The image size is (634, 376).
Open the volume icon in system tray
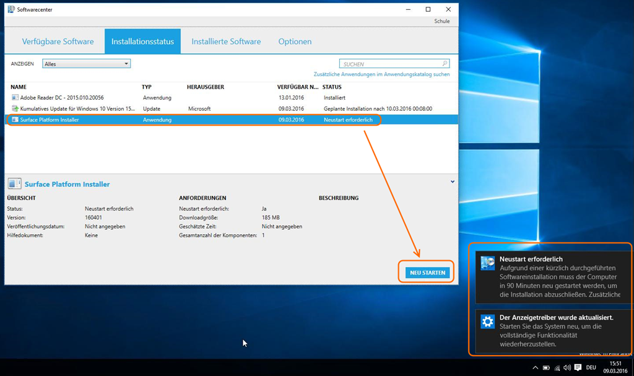click(567, 367)
